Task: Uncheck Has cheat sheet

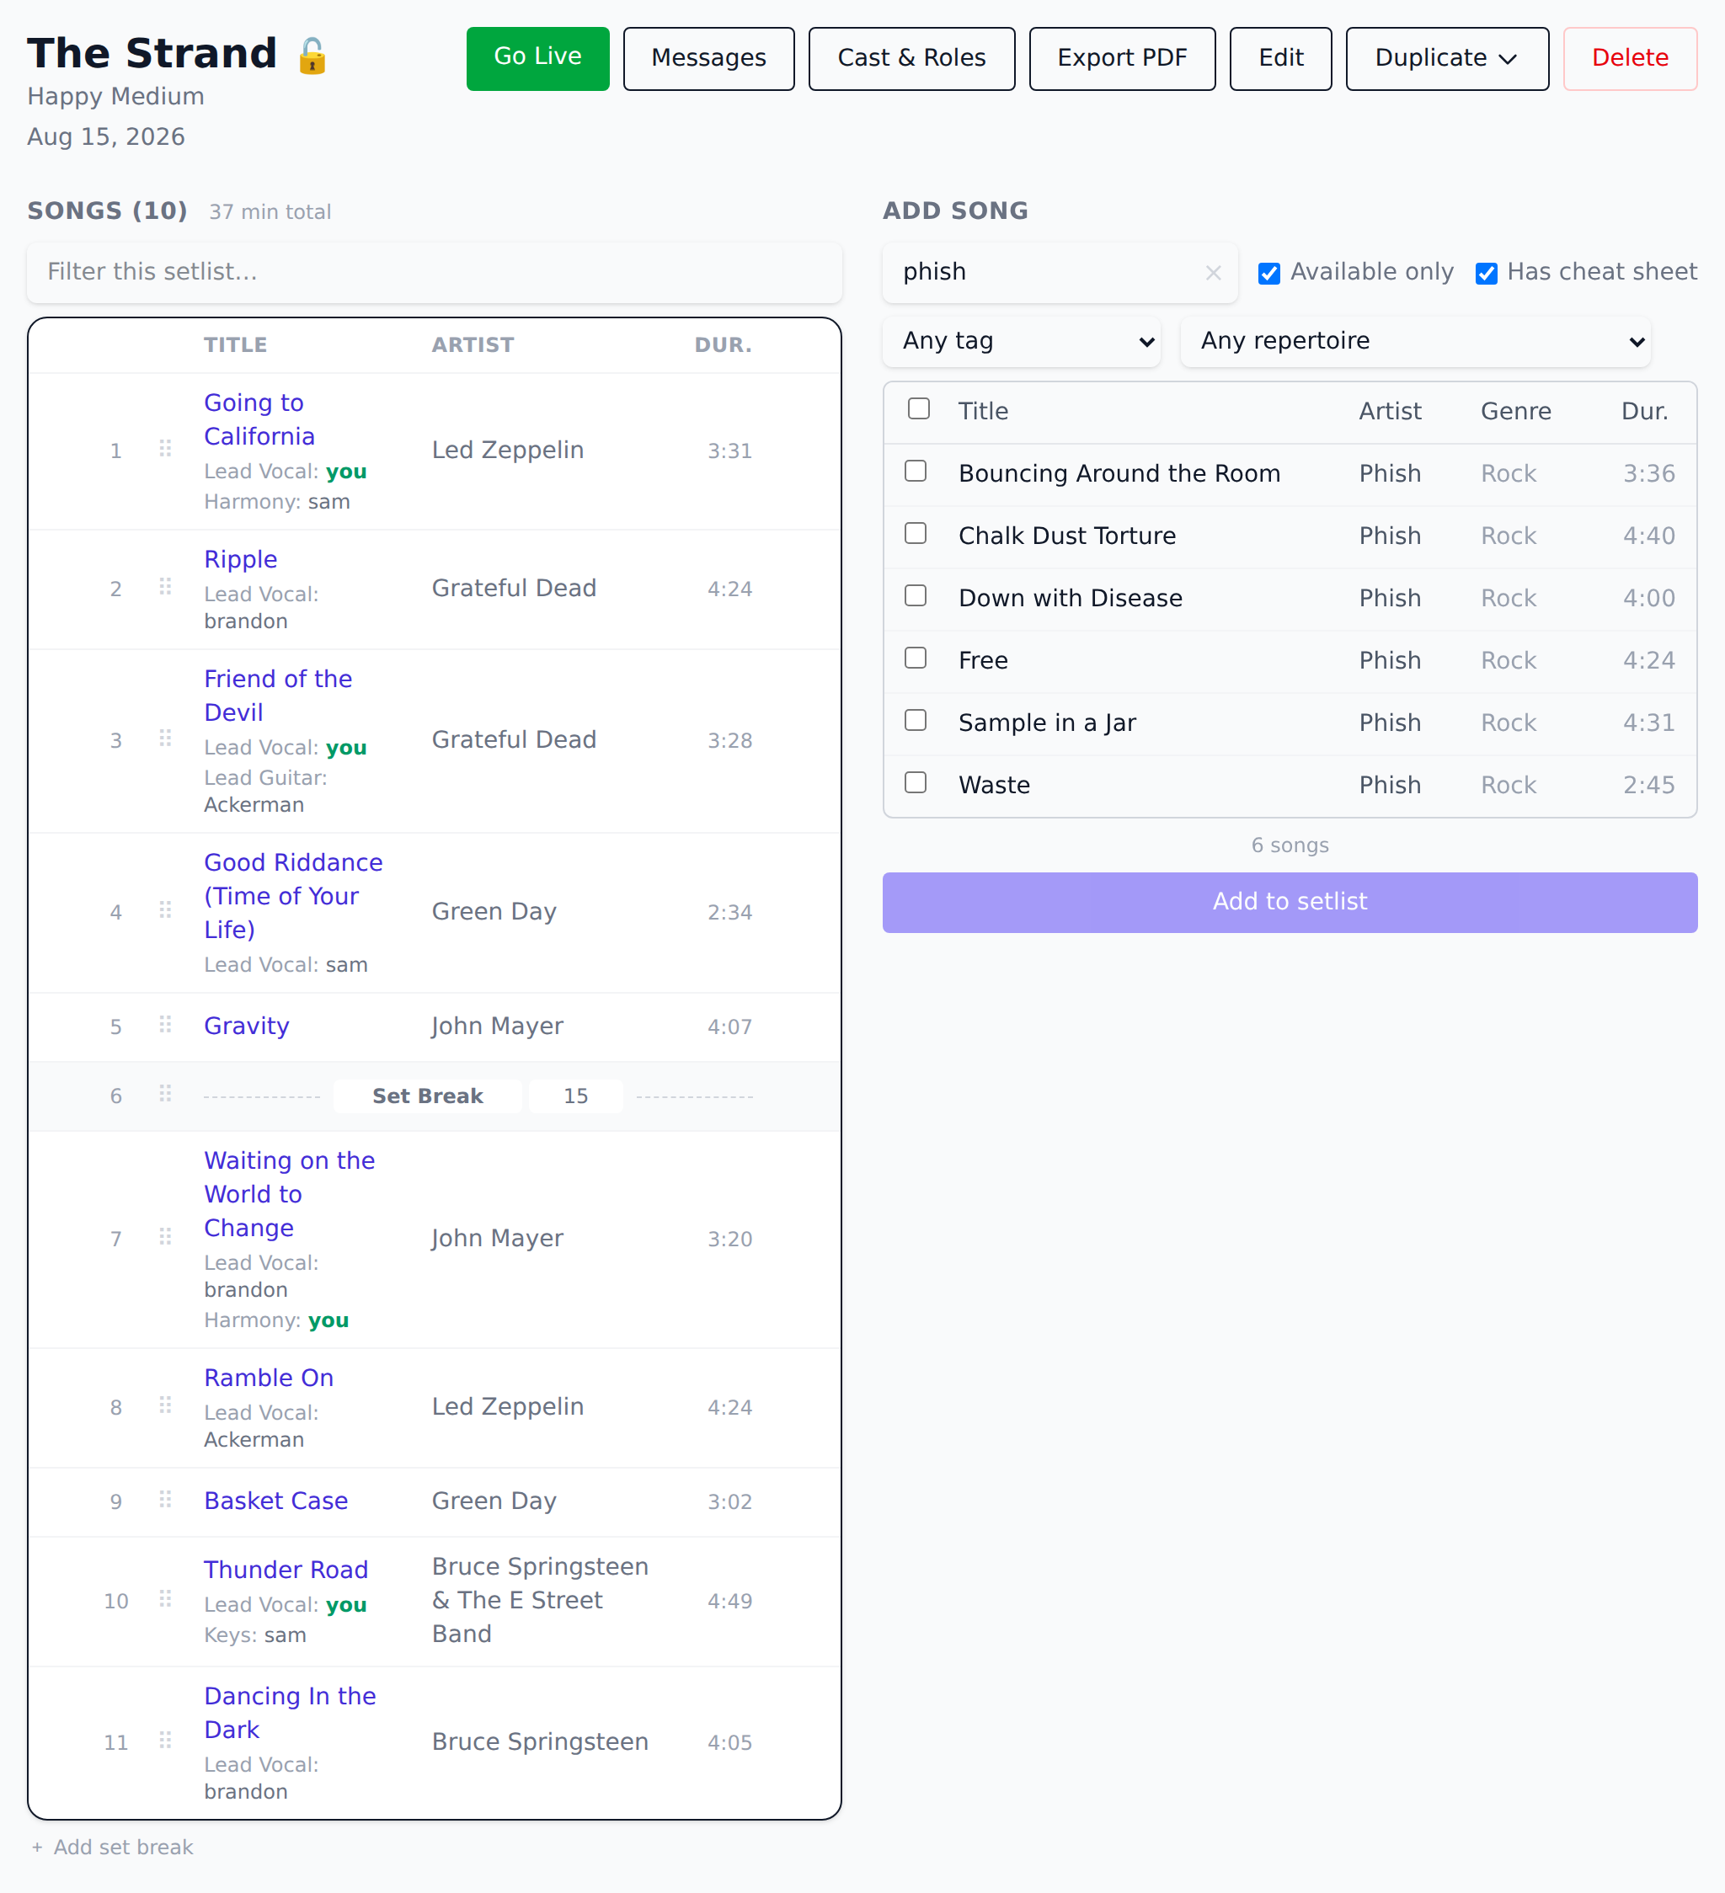Action: pos(1486,273)
